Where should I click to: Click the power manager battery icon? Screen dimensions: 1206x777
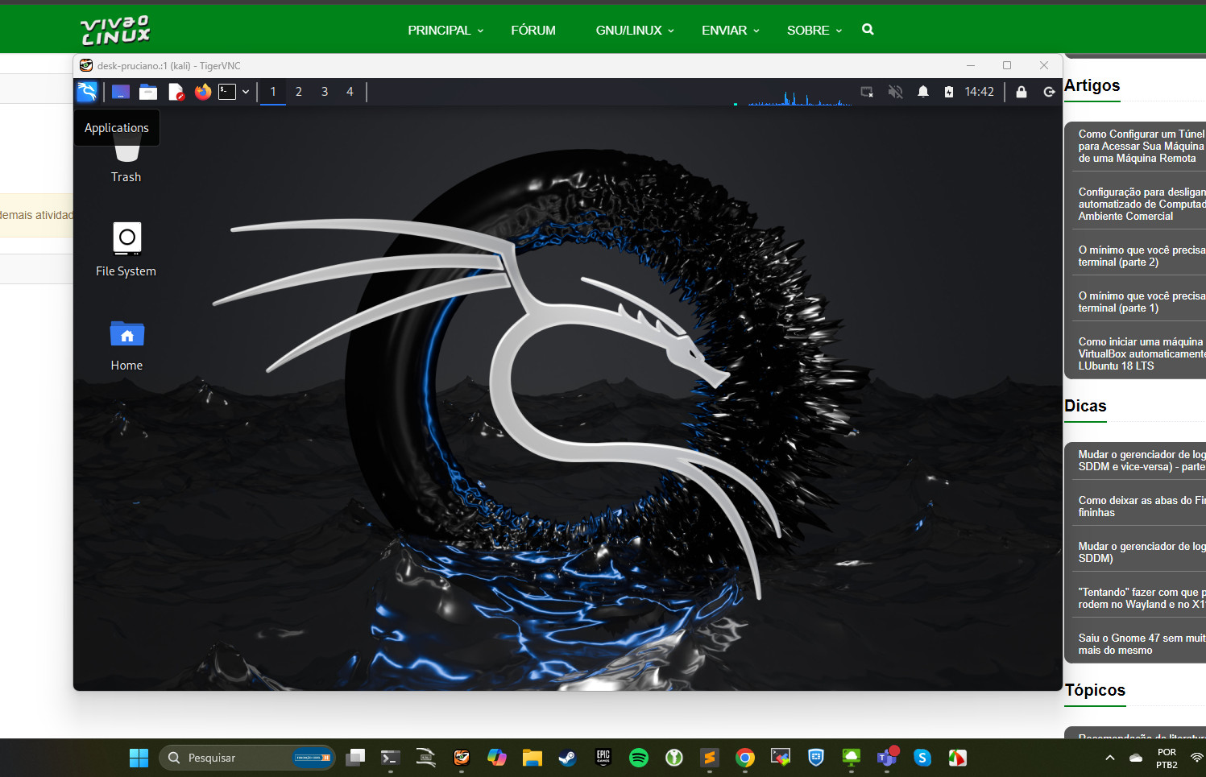(x=949, y=92)
